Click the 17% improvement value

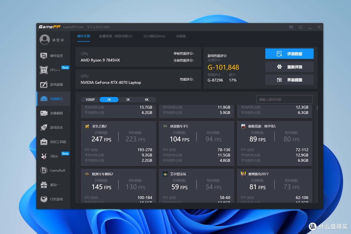coord(233,80)
